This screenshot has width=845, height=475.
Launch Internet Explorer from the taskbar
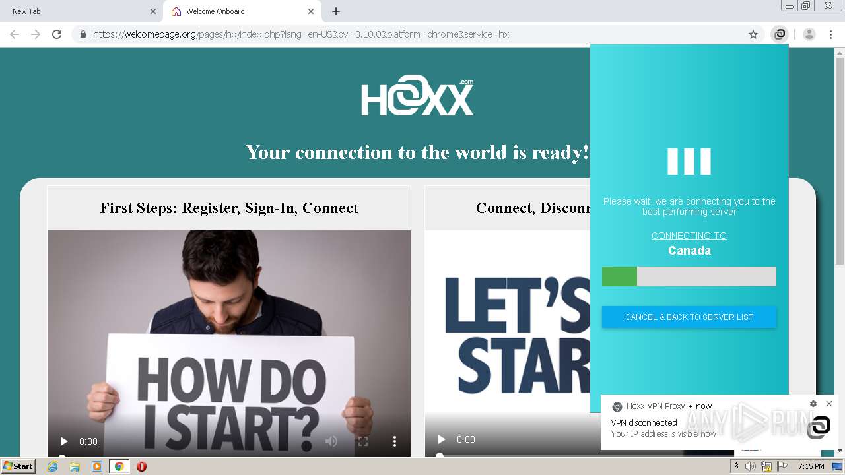53,466
